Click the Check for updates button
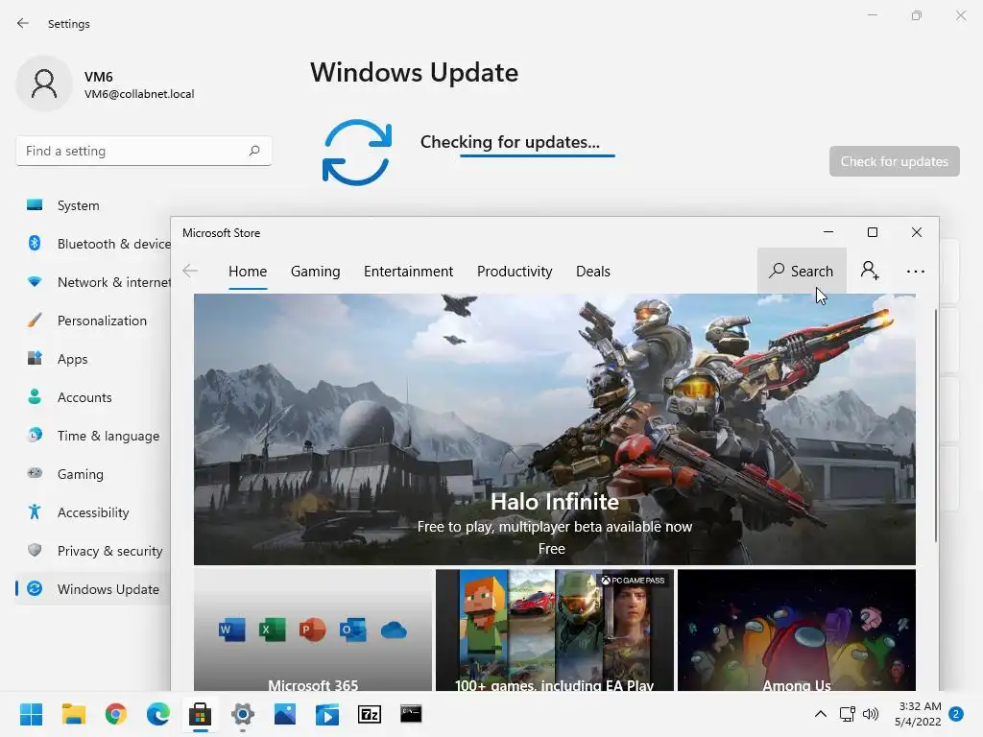This screenshot has width=983, height=737. pyautogui.click(x=894, y=161)
